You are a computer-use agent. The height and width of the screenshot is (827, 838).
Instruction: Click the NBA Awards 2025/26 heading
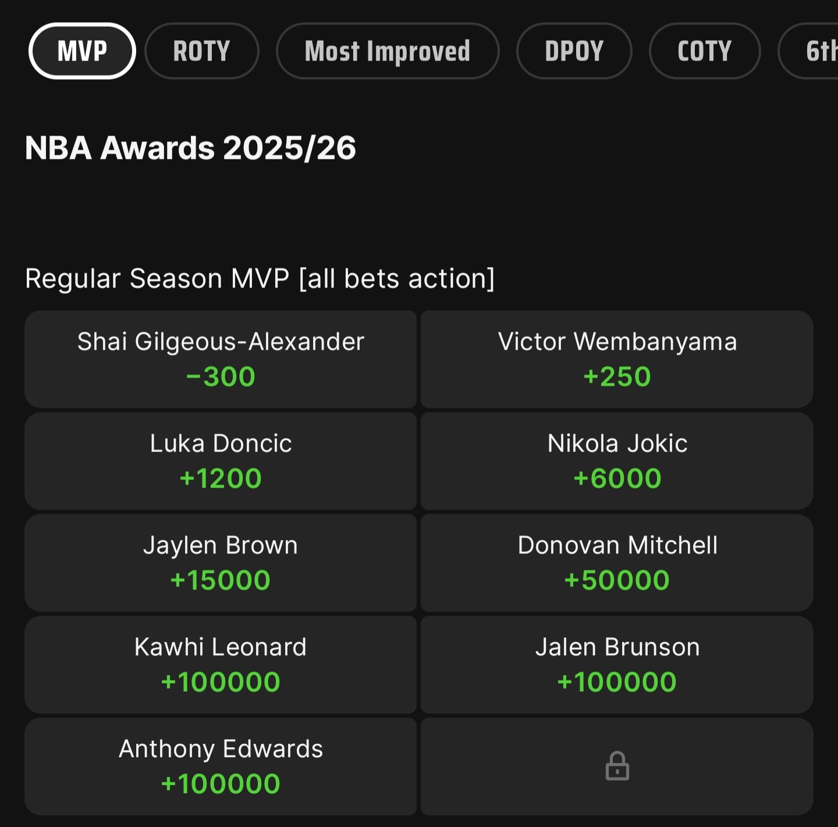(x=190, y=148)
